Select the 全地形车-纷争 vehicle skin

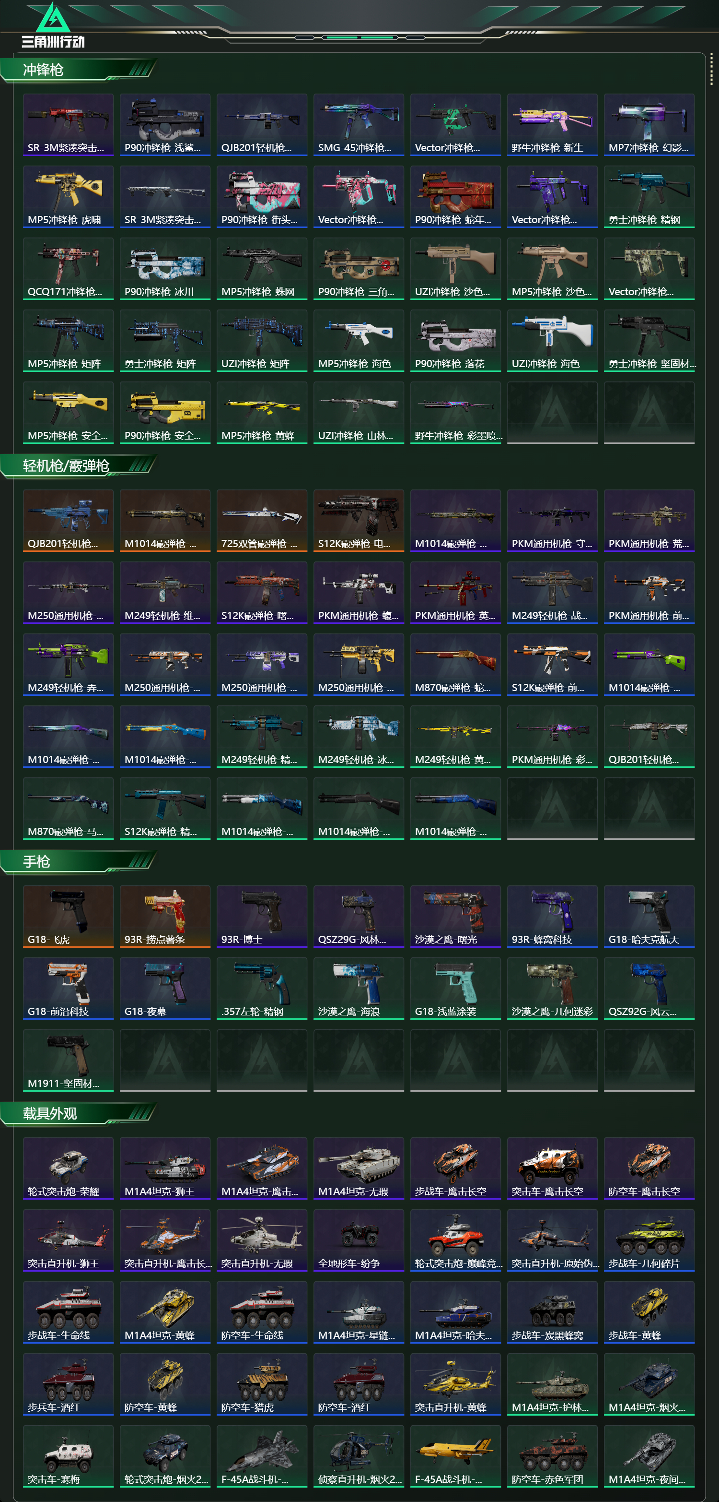[x=358, y=1240]
